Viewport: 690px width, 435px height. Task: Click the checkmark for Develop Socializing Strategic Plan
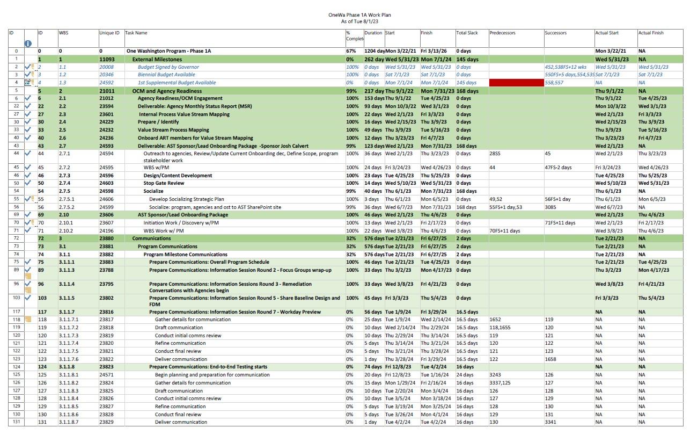[28, 199]
